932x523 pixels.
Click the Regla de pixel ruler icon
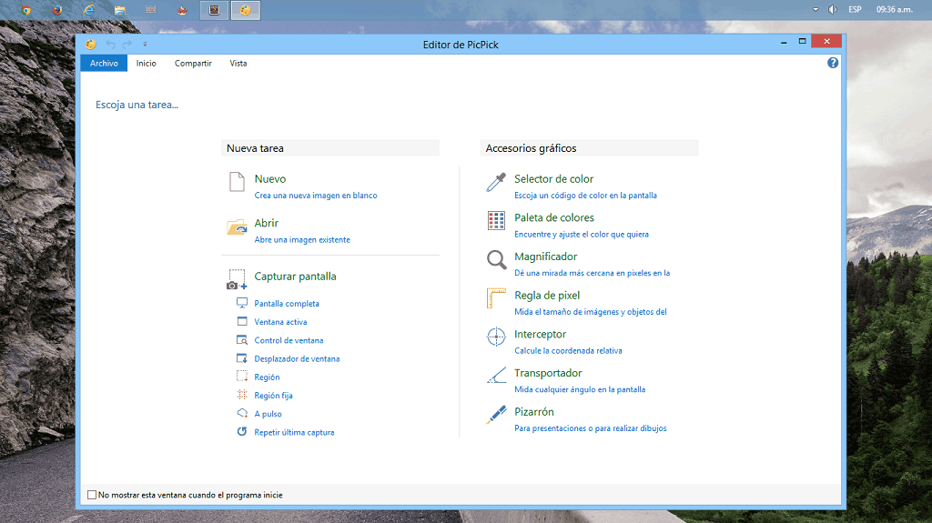pyautogui.click(x=496, y=298)
